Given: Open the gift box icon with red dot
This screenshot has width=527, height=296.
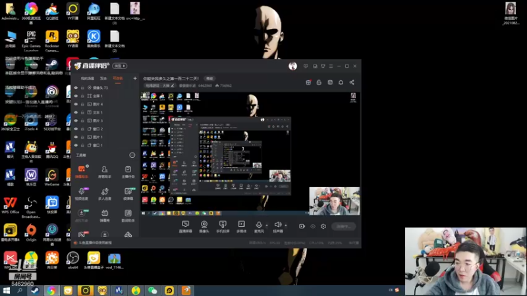Looking at the screenshot, I should click(x=308, y=82).
